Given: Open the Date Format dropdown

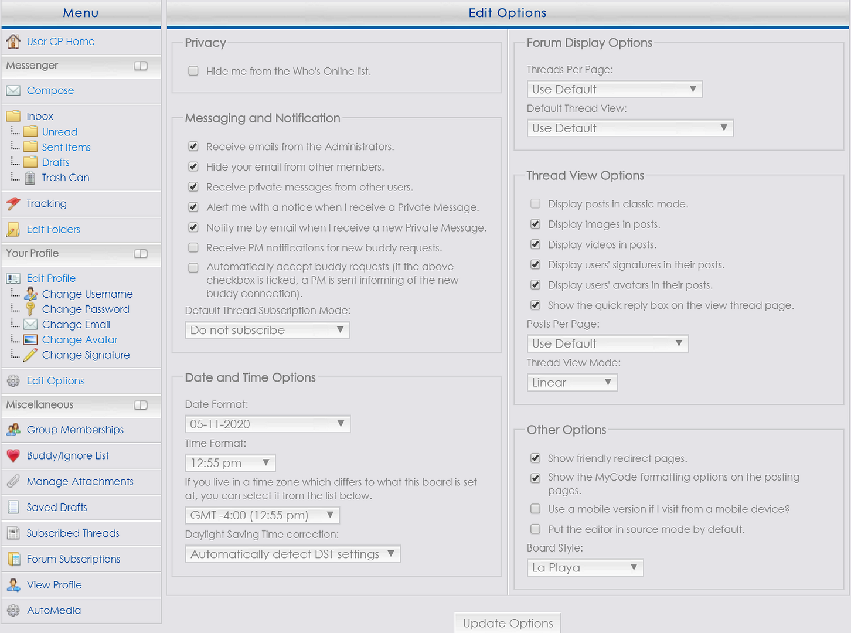Looking at the screenshot, I should pos(268,424).
